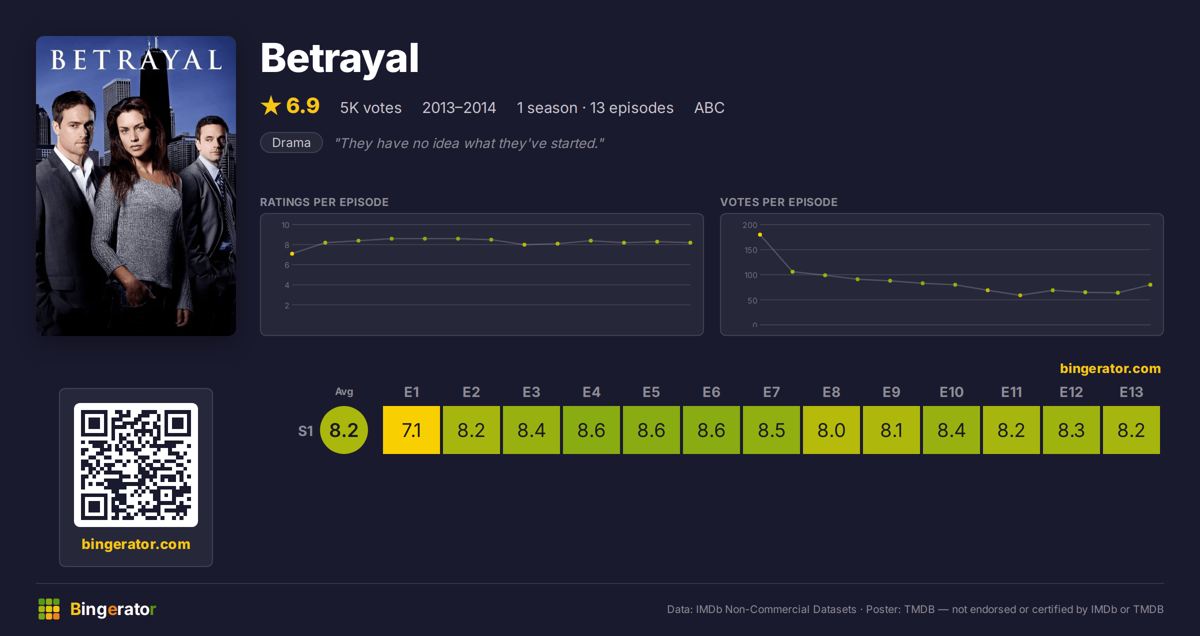The image size is (1200, 636).
Task: Follow the bingerator.com link above episode grid
Action: pos(1110,368)
